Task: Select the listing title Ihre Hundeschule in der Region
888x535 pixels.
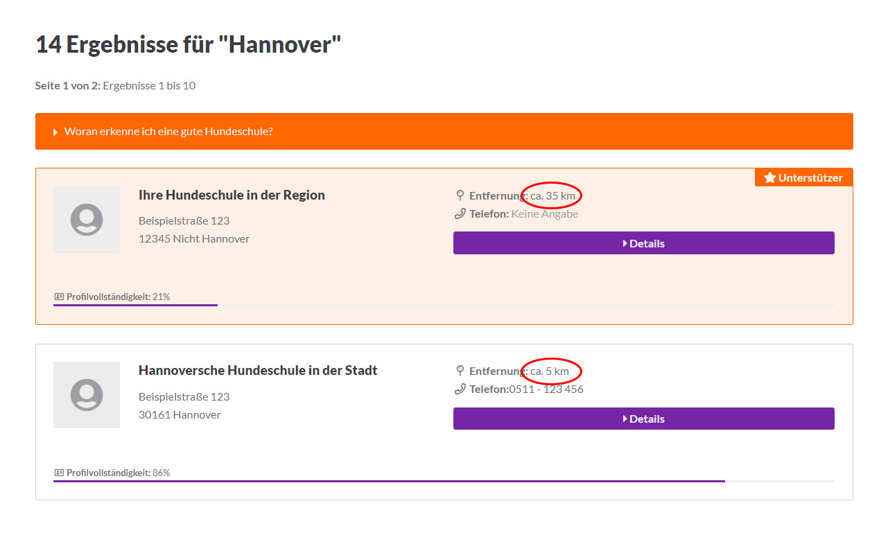Action: click(x=232, y=195)
